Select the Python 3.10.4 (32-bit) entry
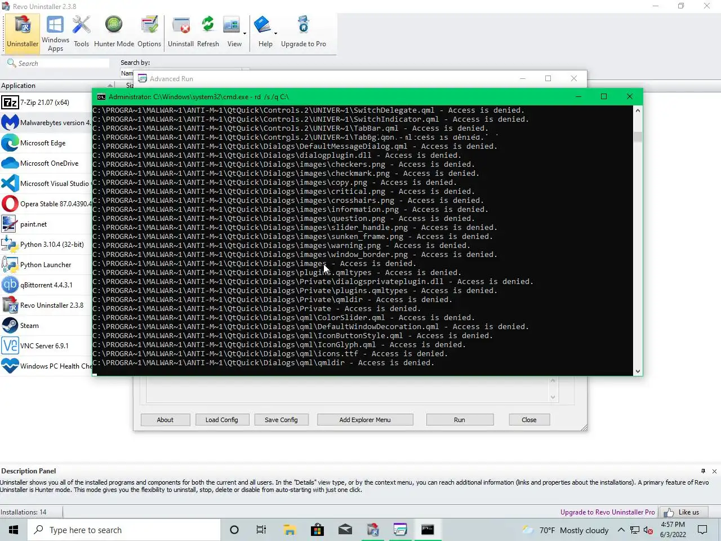Image resolution: width=721 pixels, height=541 pixels. (46, 245)
